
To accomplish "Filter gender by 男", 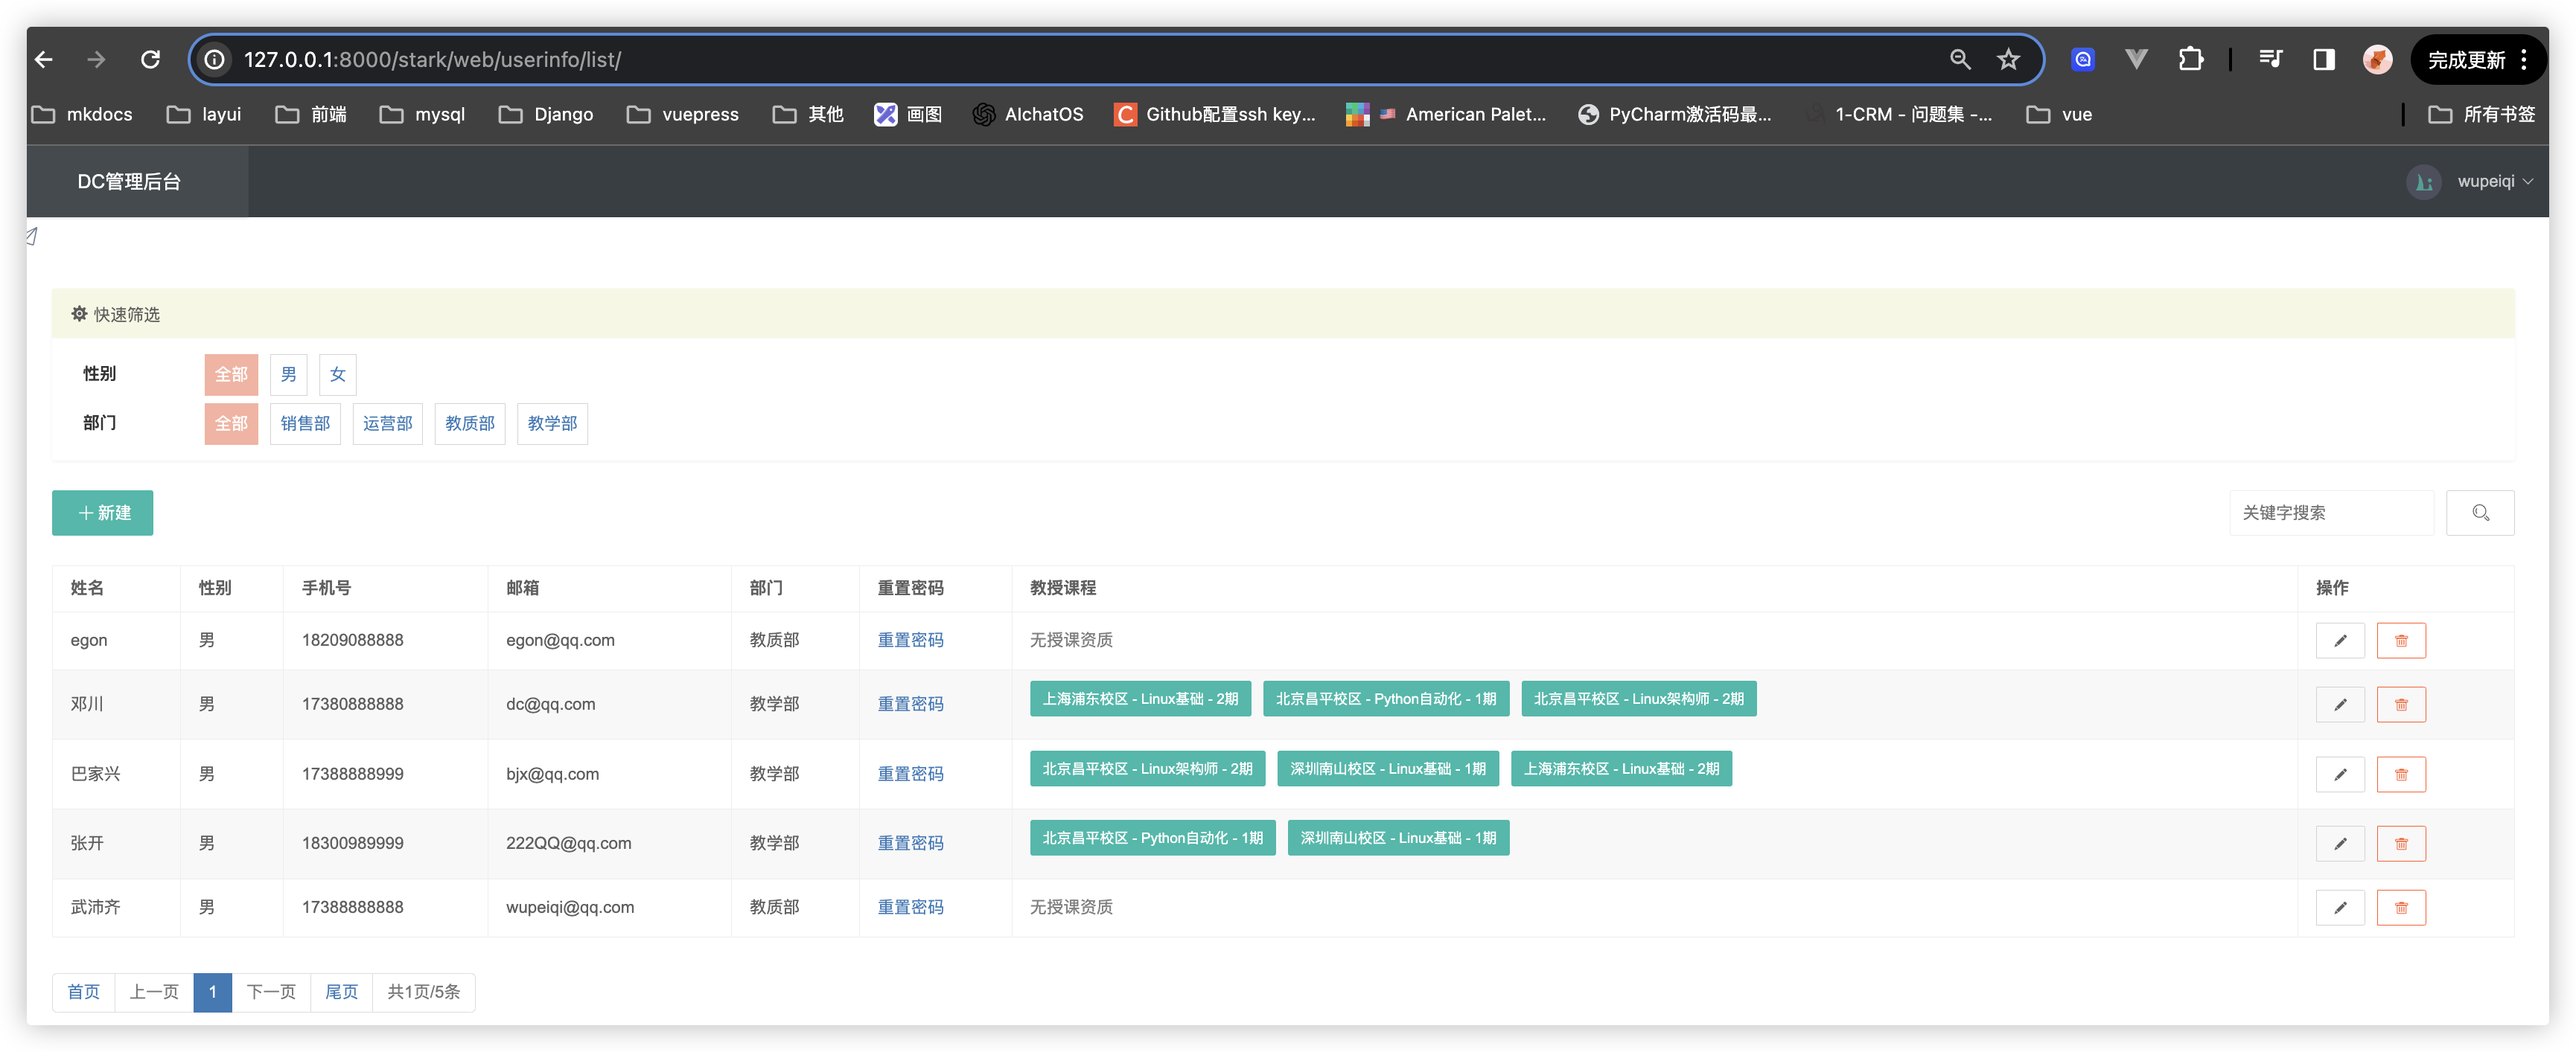I will point(288,375).
